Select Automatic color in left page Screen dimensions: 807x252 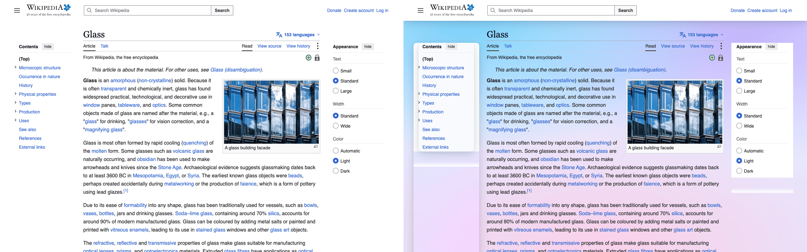click(336, 151)
